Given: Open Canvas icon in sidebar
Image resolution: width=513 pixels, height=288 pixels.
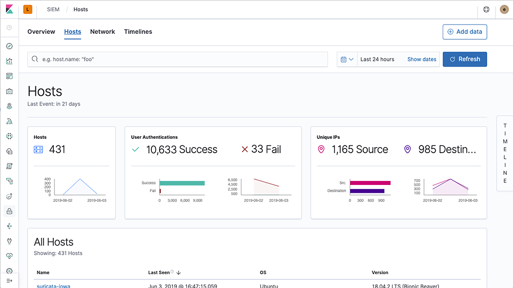Looking at the screenshot, I should click(x=9, y=91).
